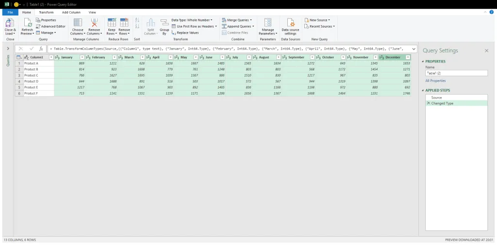Viewport: 497px width, 245px height.
Task: Switch to the Transform tab
Action: [46, 12]
